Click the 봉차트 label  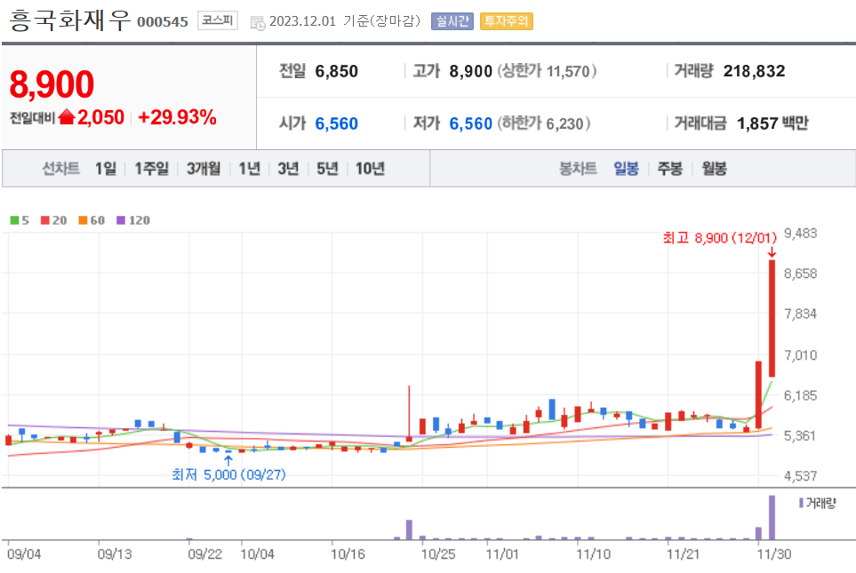[x=578, y=169]
